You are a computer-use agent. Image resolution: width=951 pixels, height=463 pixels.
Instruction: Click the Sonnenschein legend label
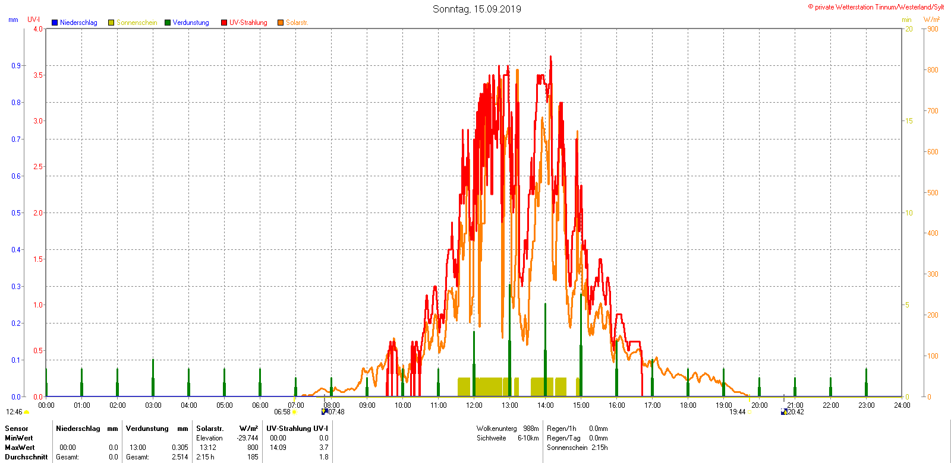tap(137, 23)
